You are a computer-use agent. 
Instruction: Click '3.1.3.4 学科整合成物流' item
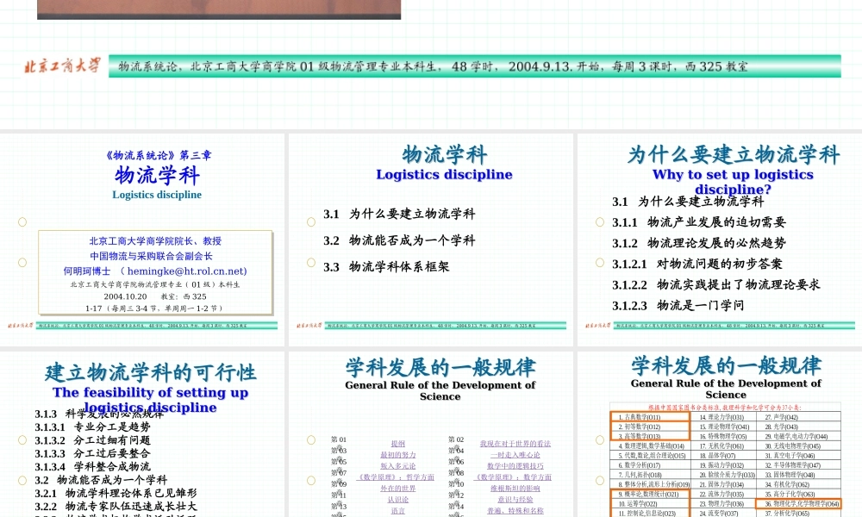pyautogui.click(x=92, y=466)
